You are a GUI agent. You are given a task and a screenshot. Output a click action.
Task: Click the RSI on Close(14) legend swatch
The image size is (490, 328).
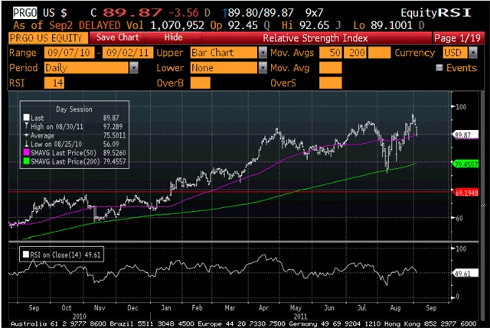click(x=26, y=255)
